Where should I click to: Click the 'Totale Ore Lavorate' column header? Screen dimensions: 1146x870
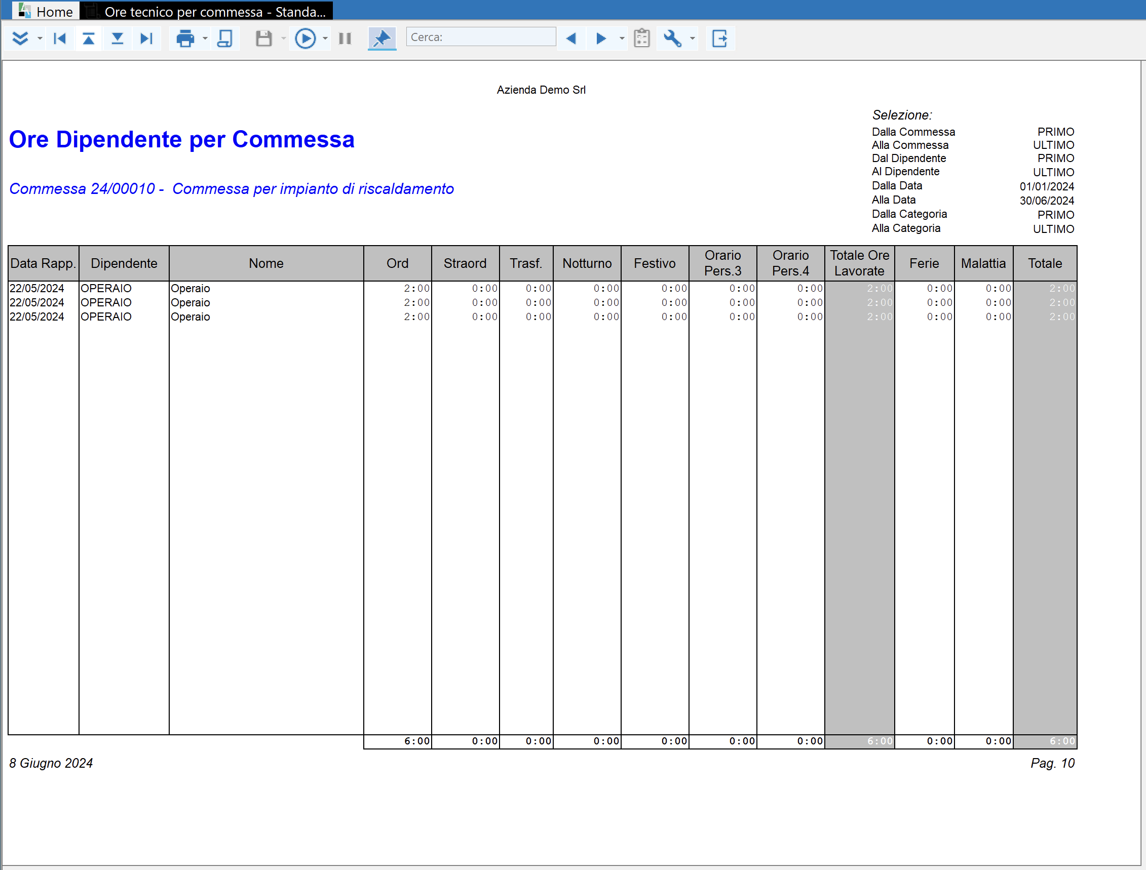click(x=859, y=264)
